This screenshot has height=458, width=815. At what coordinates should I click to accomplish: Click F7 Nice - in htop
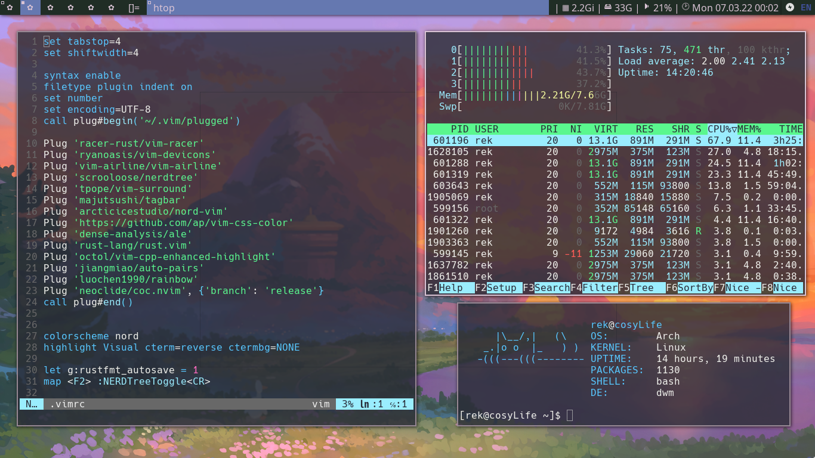pos(737,287)
